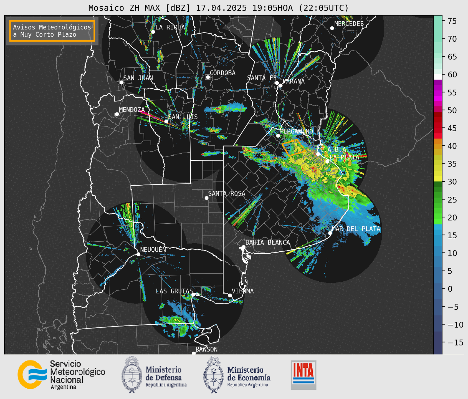Click the LAS GRUTAS city label
Screen dimensions: 468x399
174,291
